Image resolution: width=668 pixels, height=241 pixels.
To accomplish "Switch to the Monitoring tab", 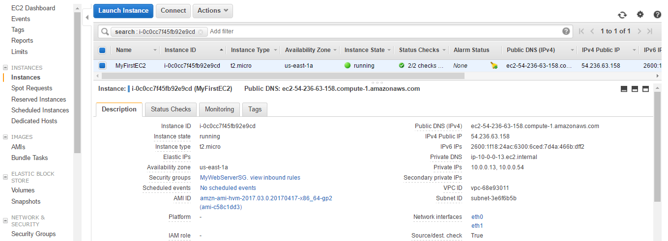I will tap(220, 109).
